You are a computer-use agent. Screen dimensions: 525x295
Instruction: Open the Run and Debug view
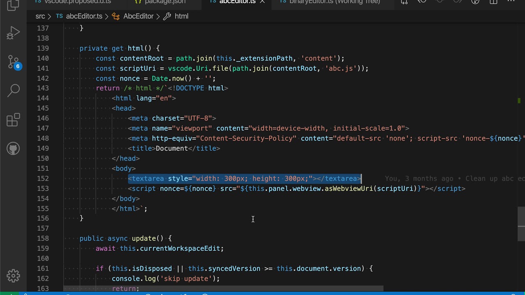coord(13,34)
